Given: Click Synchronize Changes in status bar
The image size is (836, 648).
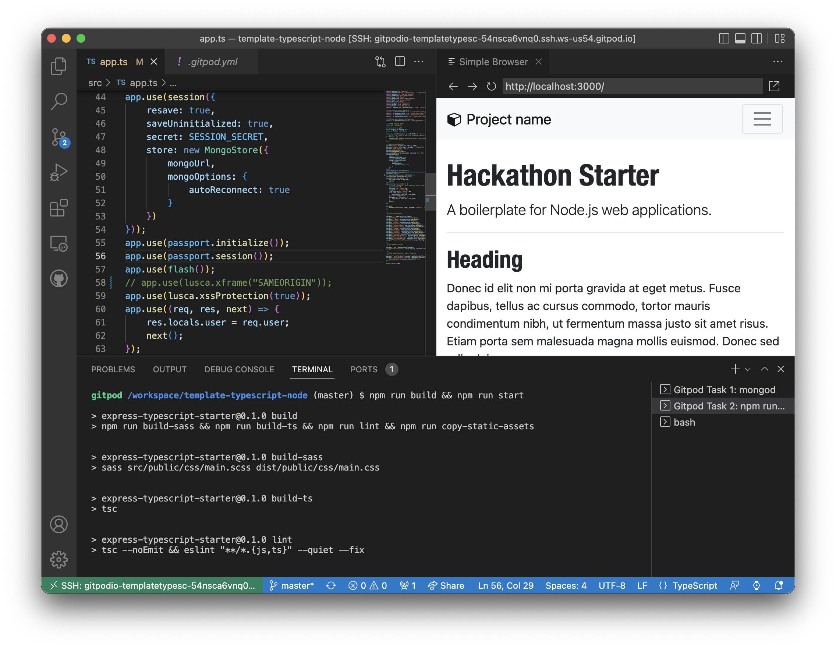Looking at the screenshot, I should coord(331,585).
